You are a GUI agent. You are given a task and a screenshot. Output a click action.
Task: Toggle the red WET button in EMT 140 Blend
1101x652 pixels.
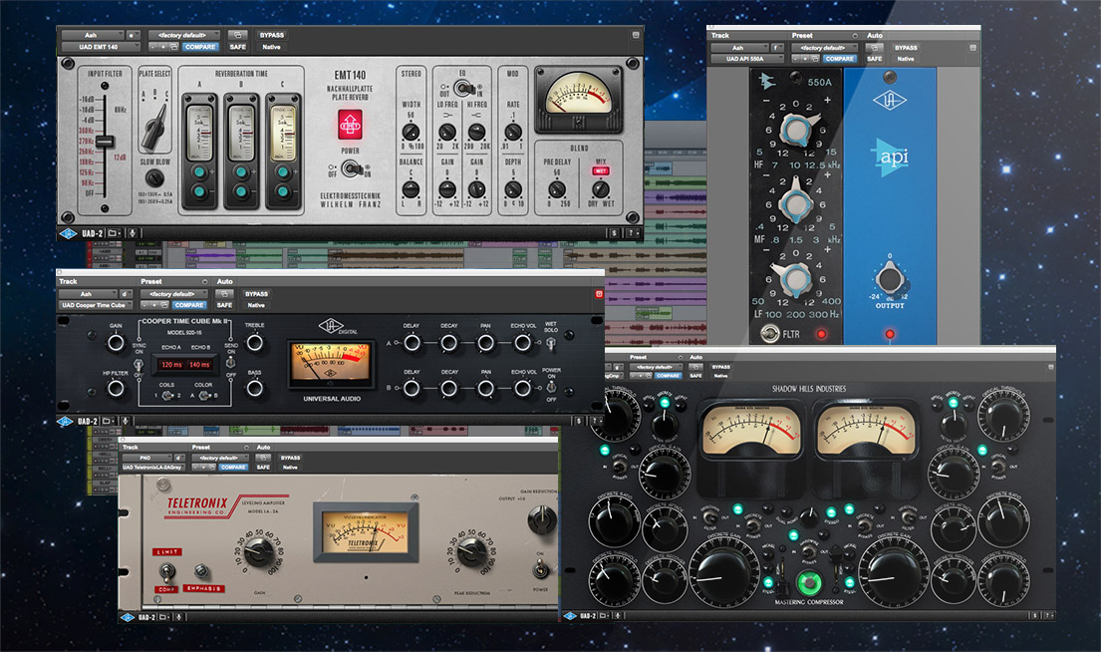tap(601, 170)
